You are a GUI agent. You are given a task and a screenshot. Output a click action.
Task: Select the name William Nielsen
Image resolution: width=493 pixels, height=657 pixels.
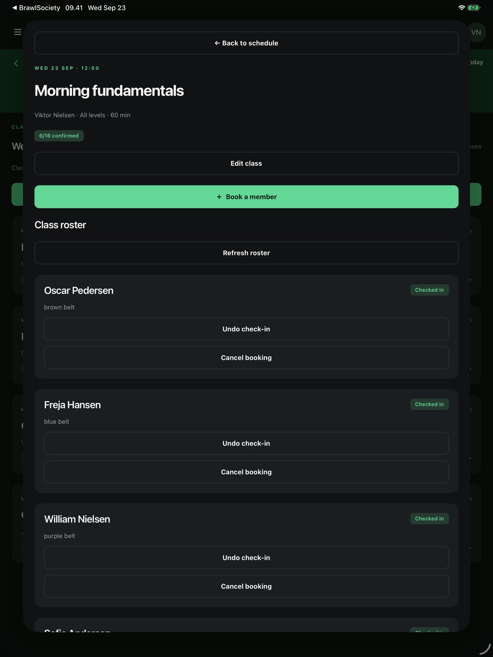77,519
